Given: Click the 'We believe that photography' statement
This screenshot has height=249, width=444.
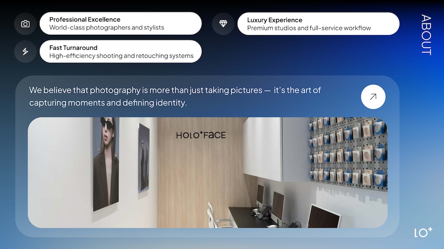Looking at the screenshot, I should click(175, 96).
